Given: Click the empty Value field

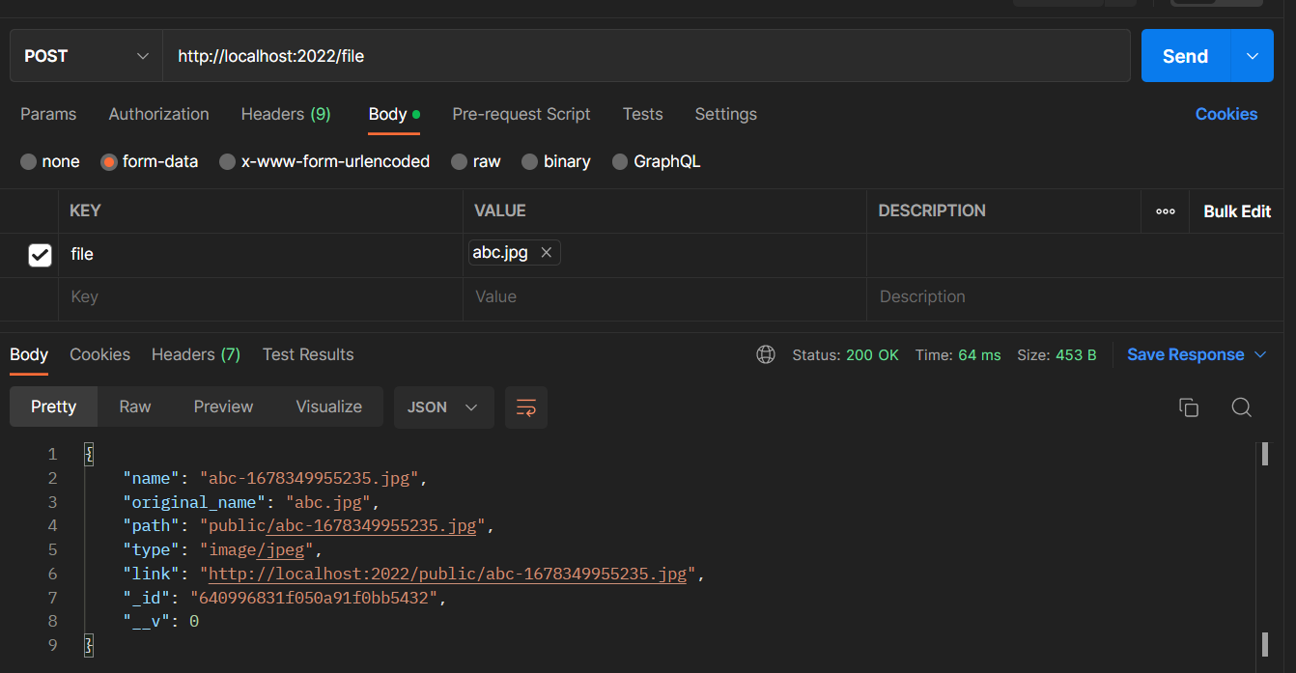Looking at the screenshot, I should point(664,297).
